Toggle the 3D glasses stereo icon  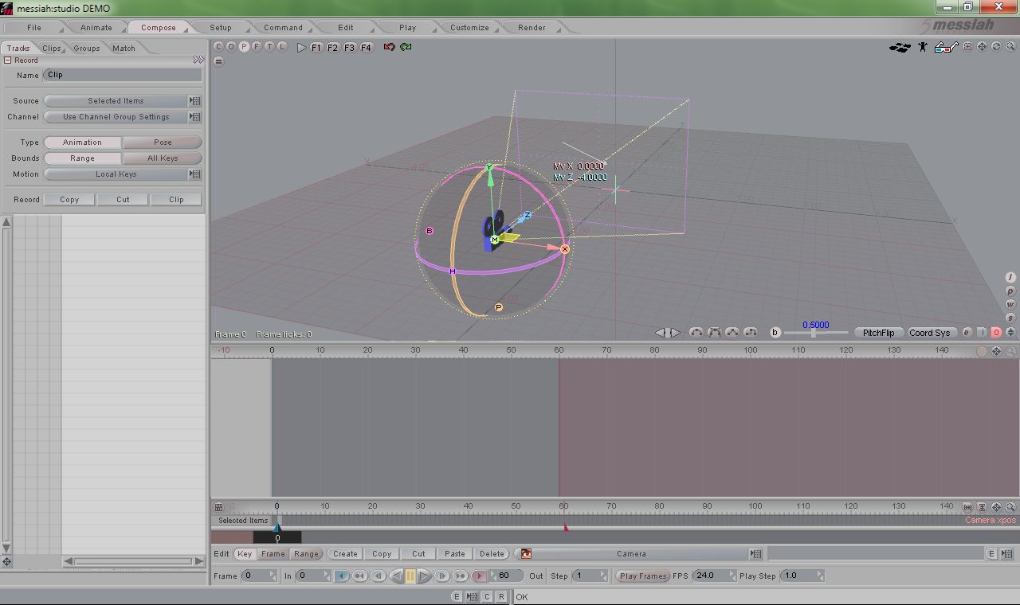click(x=945, y=47)
